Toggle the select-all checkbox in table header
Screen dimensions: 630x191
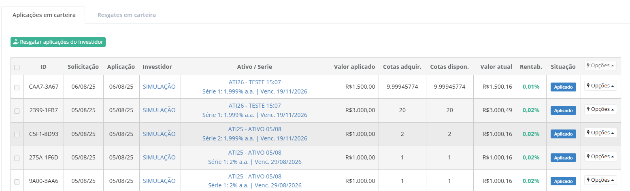point(17,67)
